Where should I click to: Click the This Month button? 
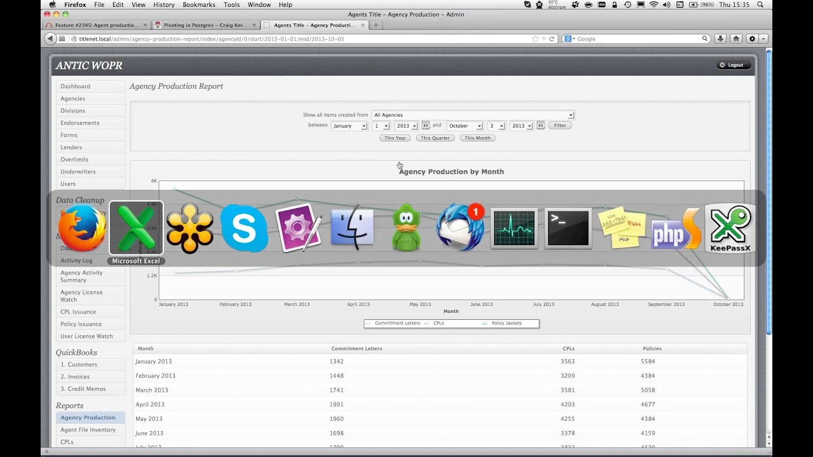[478, 138]
